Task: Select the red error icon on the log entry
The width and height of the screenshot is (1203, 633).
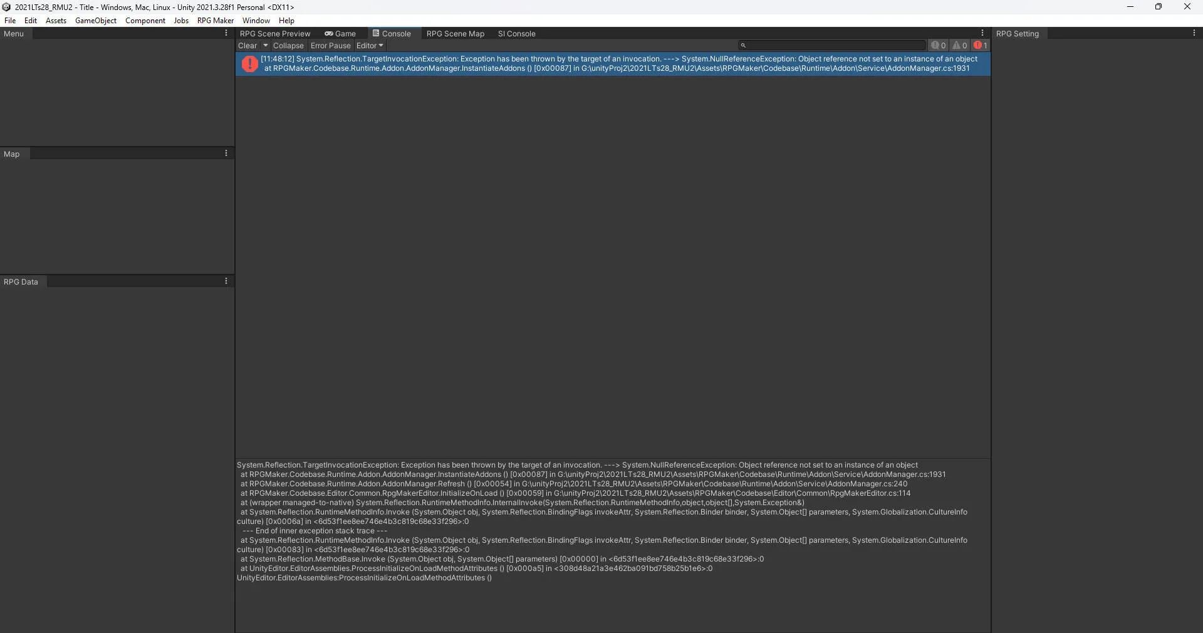Action: (x=250, y=64)
